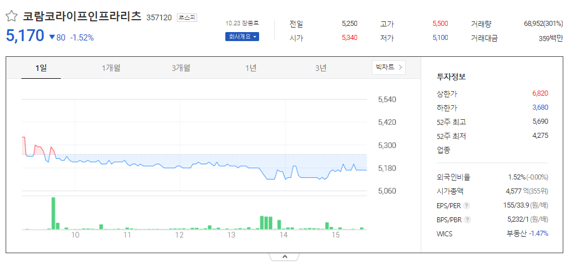Click the stock name 코람코라이프인프라리츠
This screenshot has width=574, height=265.
click(x=82, y=16)
